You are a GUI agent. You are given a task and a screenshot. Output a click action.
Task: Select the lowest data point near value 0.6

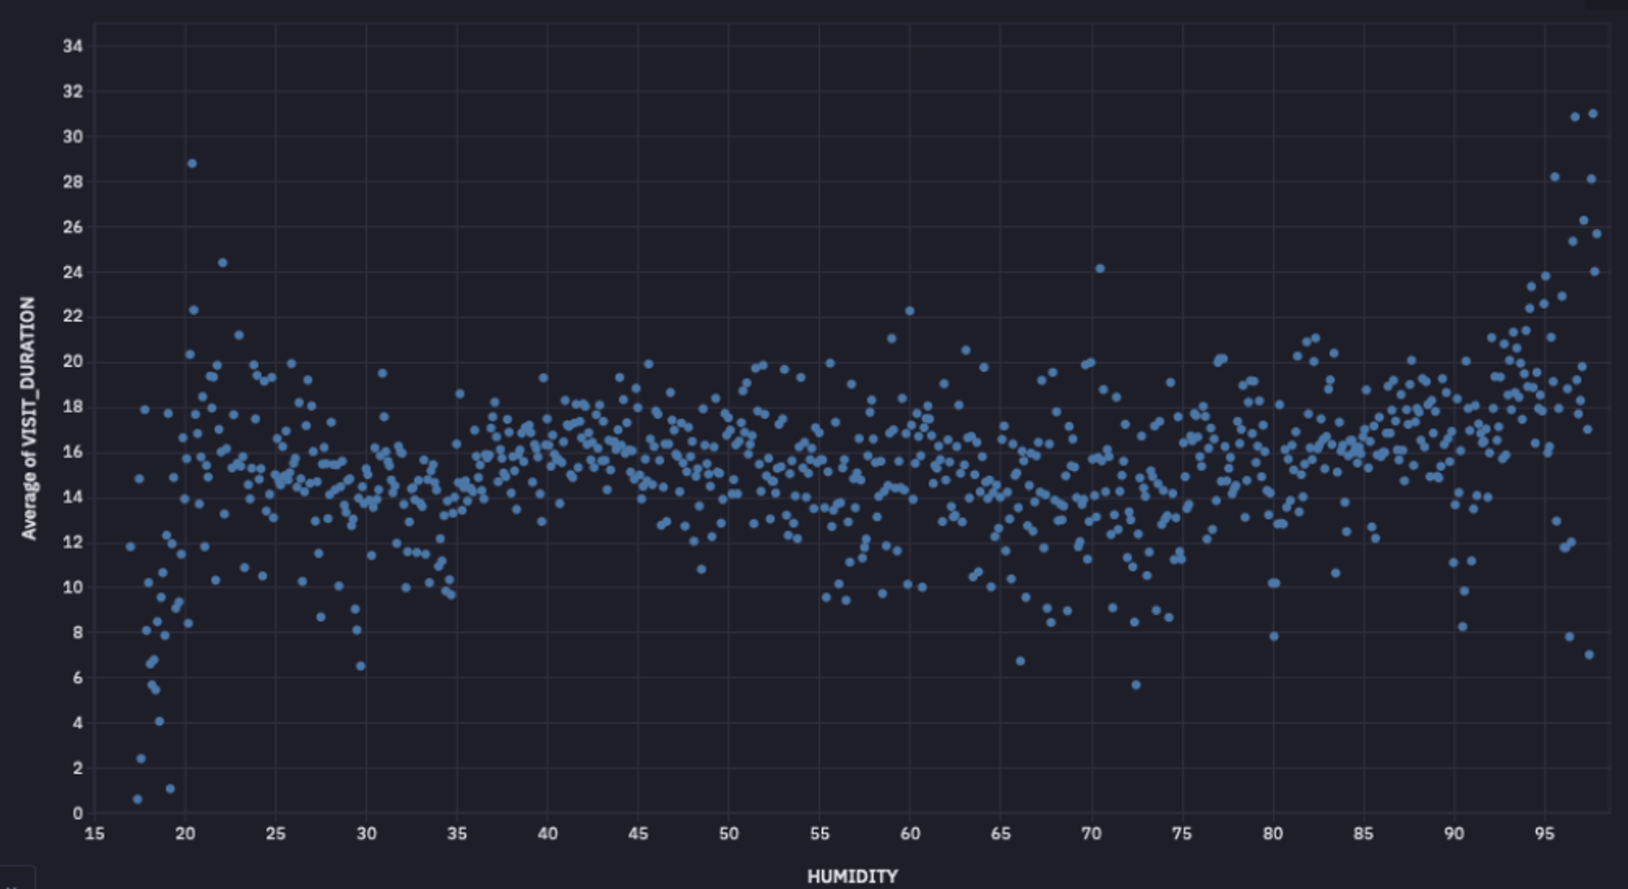(x=138, y=800)
